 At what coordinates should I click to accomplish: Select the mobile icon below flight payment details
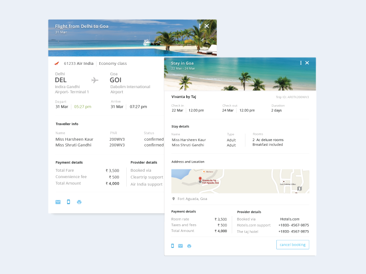[68, 201]
